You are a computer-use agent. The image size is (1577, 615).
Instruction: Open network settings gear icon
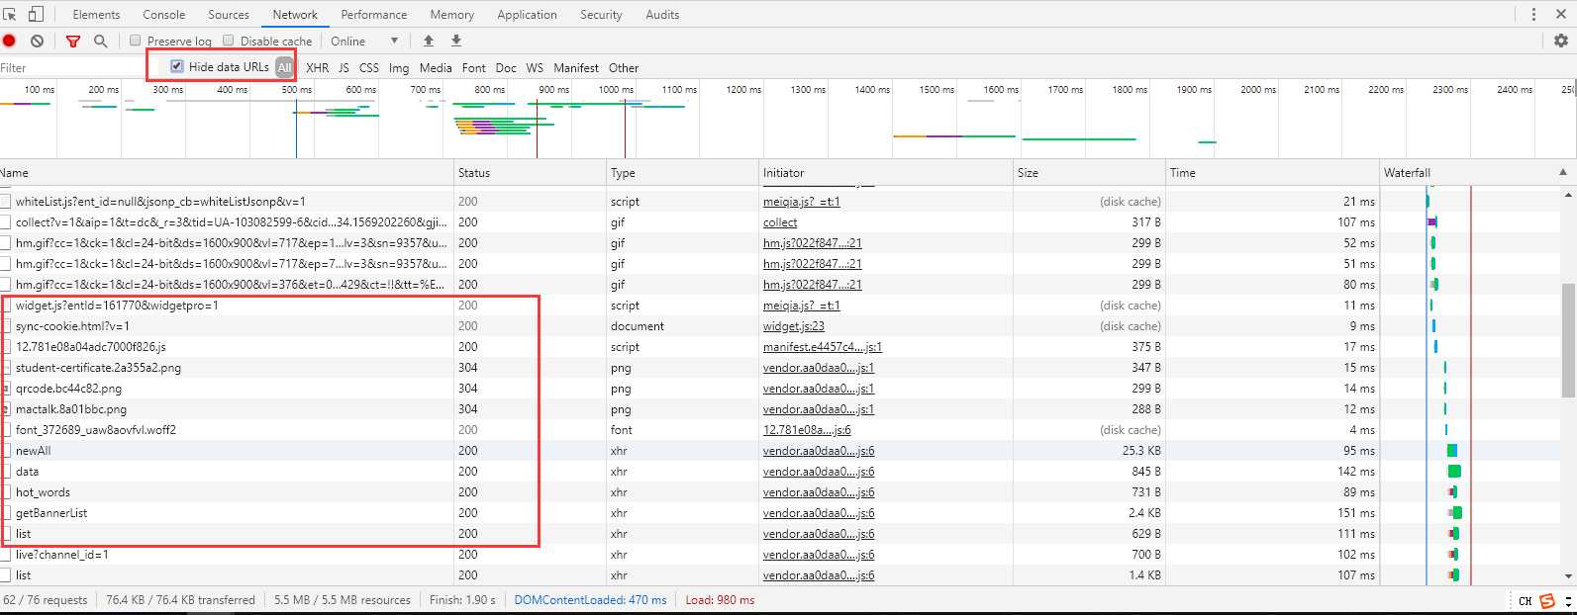point(1561,41)
